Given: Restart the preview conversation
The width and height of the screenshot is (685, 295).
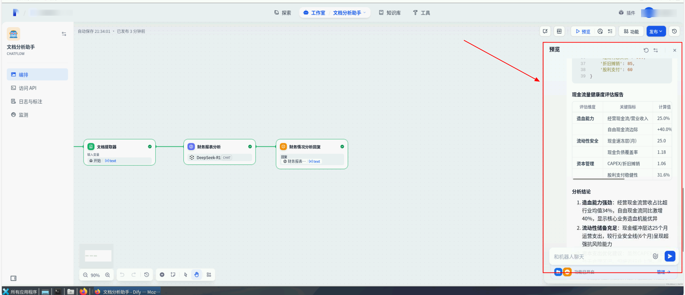Looking at the screenshot, I should coord(646,50).
